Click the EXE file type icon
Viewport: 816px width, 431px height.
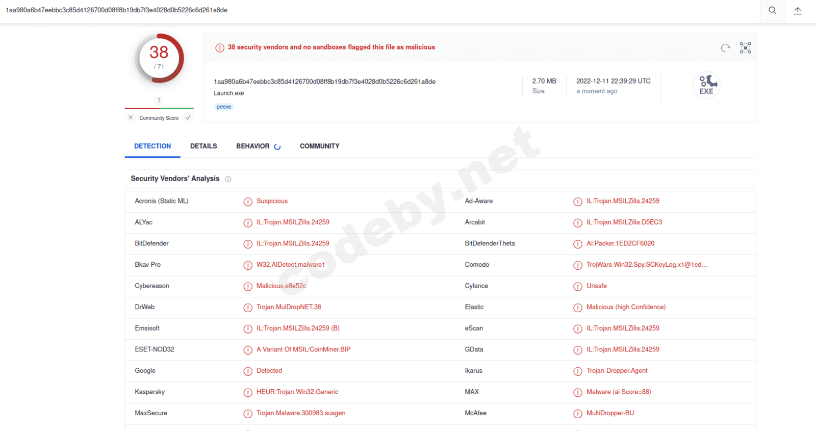706,85
